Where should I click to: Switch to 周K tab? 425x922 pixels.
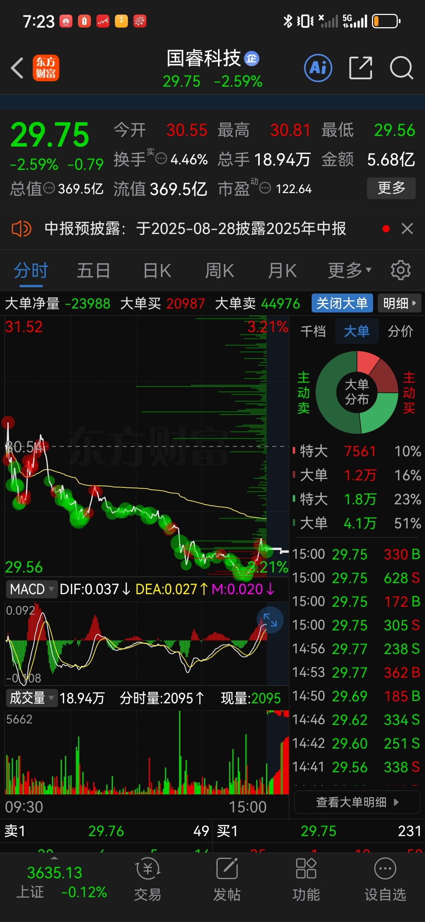click(x=220, y=270)
